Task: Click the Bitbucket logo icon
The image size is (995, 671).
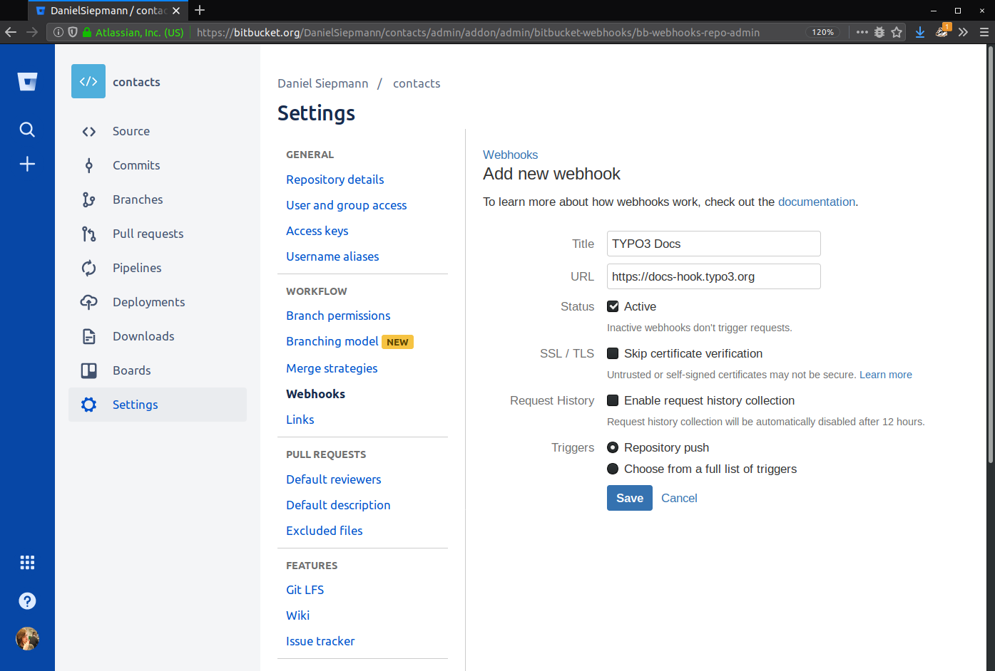Action: (27, 82)
